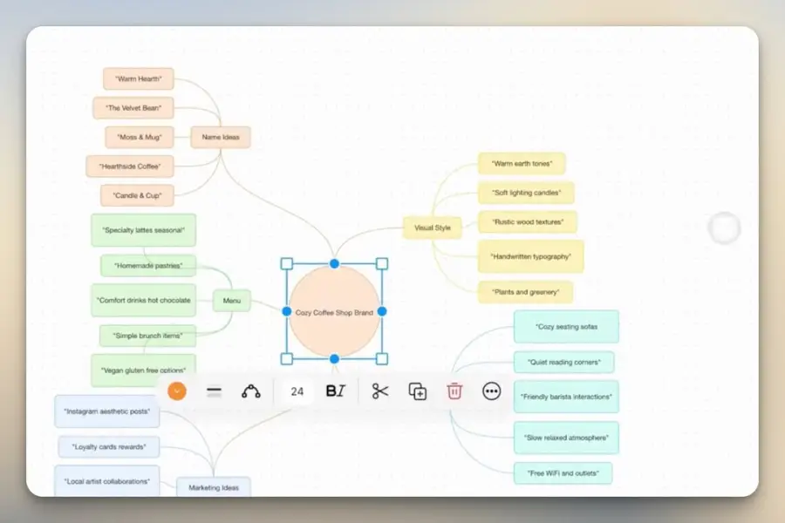Open the orange fill color picker
The image size is (785, 523).
[177, 391]
